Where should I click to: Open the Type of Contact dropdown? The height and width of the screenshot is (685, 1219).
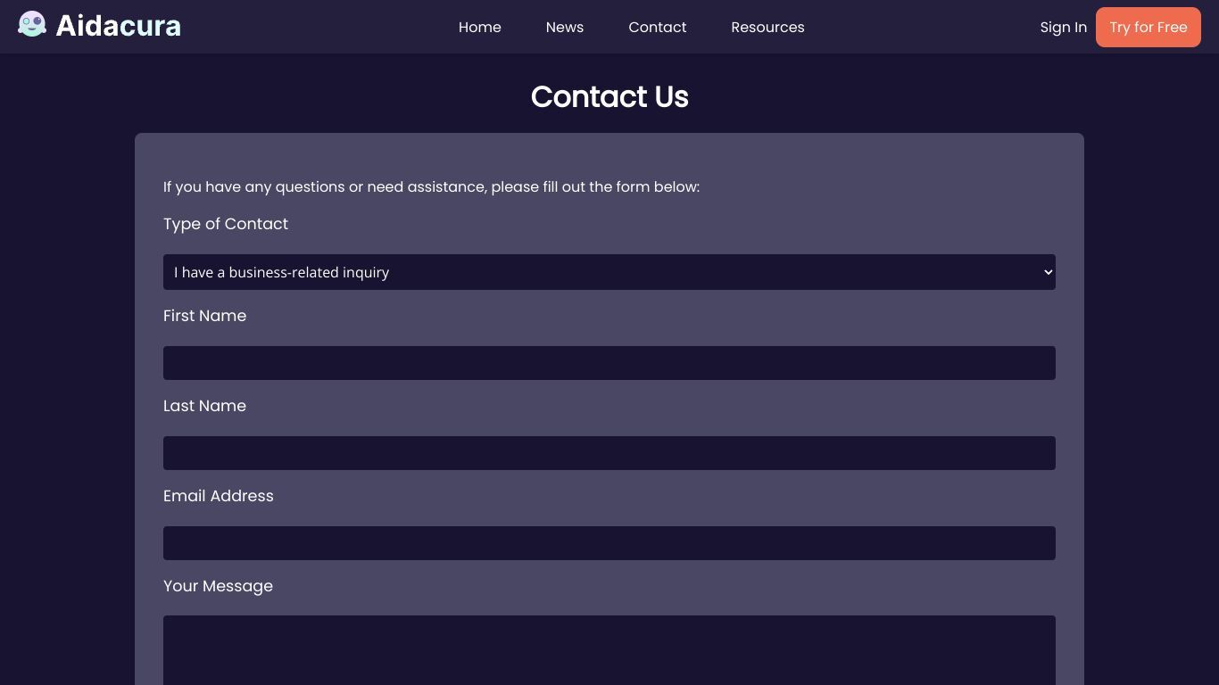click(609, 272)
